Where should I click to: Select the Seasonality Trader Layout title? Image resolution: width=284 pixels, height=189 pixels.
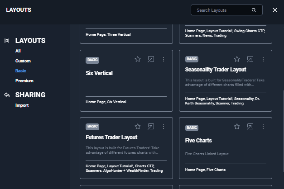pos(216,70)
